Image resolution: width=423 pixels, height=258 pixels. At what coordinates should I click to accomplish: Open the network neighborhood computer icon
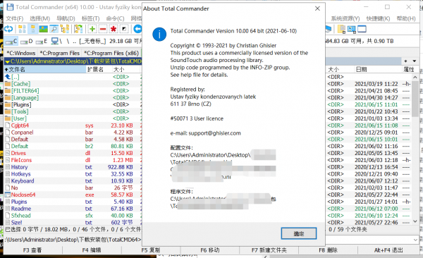pos(55,42)
